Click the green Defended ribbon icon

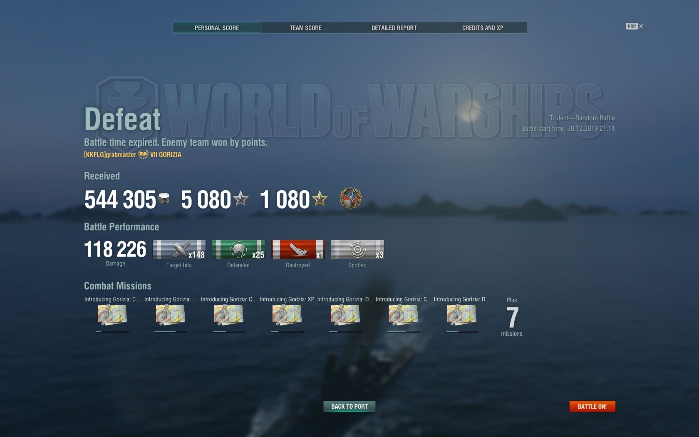point(238,250)
